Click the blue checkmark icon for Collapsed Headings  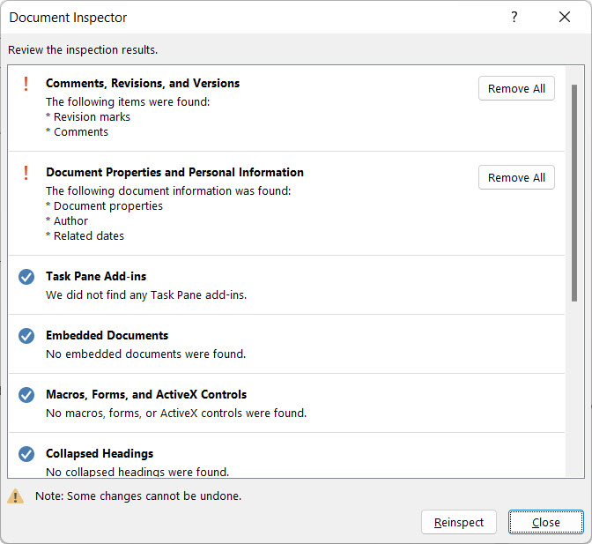(x=26, y=454)
